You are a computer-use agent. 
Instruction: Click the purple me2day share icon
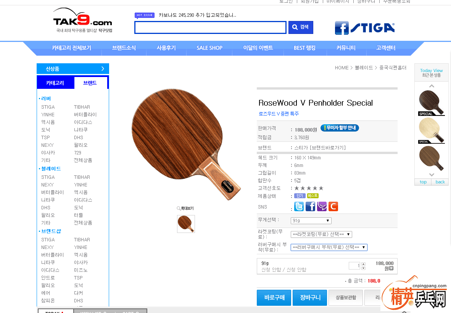click(322, 206)
